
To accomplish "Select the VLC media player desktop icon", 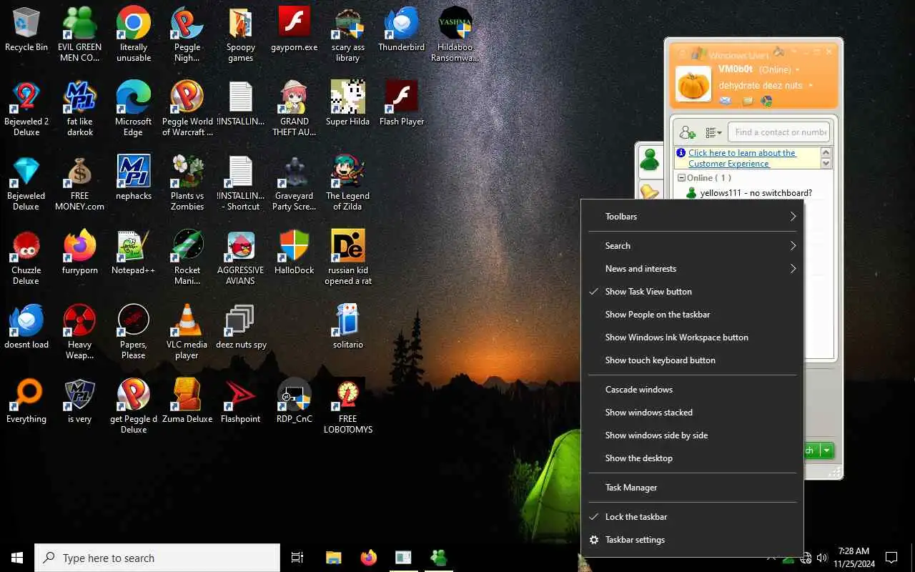I will pyautogui.click(x=187, y=331).
